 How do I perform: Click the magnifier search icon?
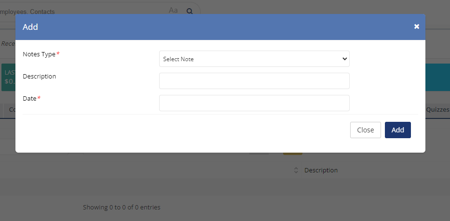(190, 11)
